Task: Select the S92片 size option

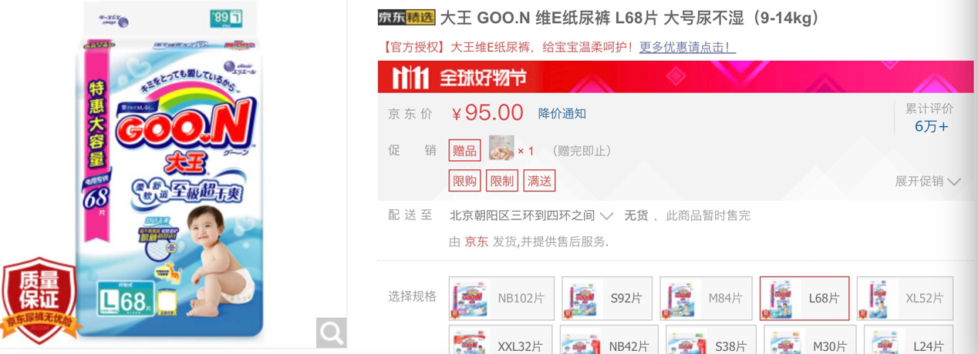Action: point(607,298)
